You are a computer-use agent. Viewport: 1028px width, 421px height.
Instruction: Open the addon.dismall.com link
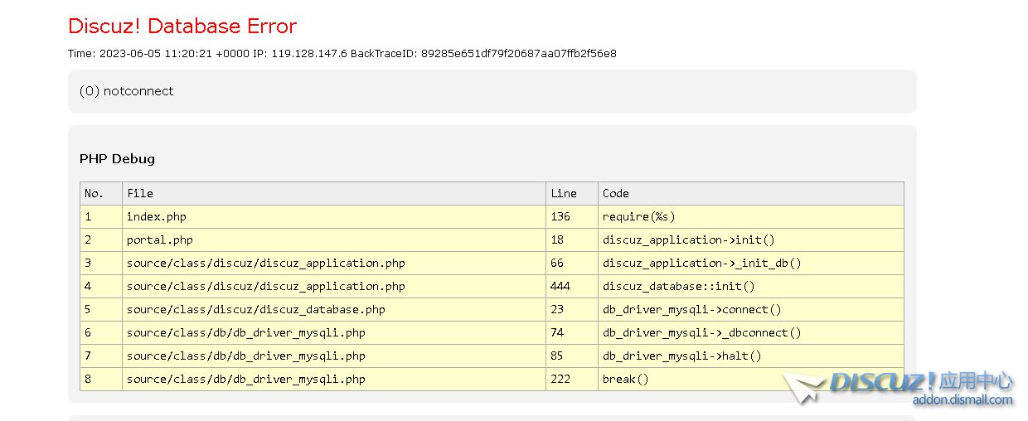962,400
